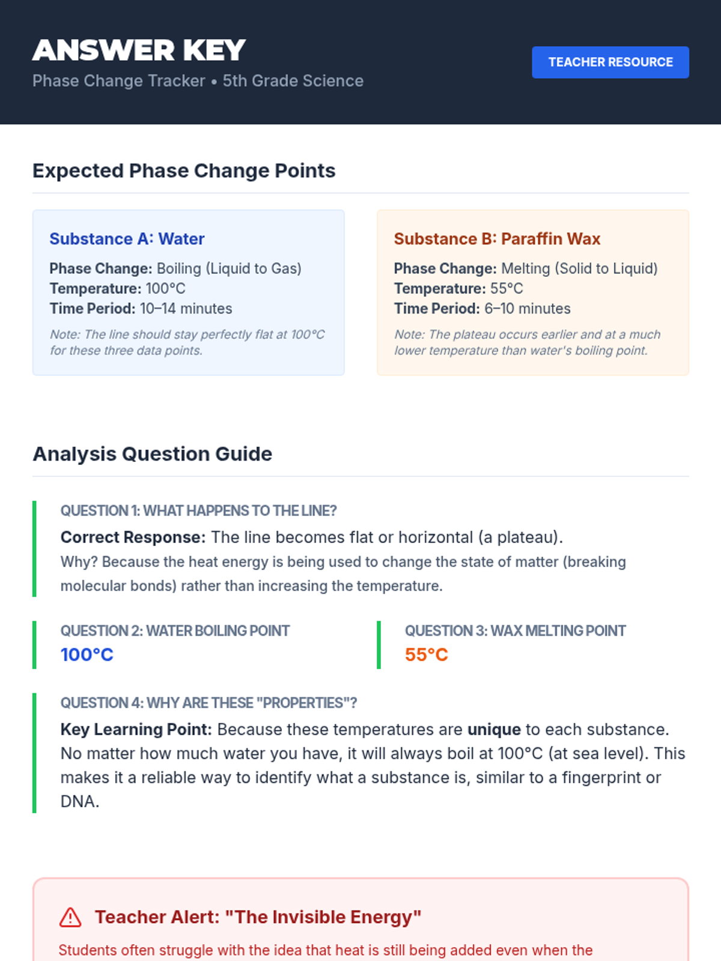Click the Teacher Resource button
The height and width of the screenshot is (961, 721).
[x=610, y=62]
